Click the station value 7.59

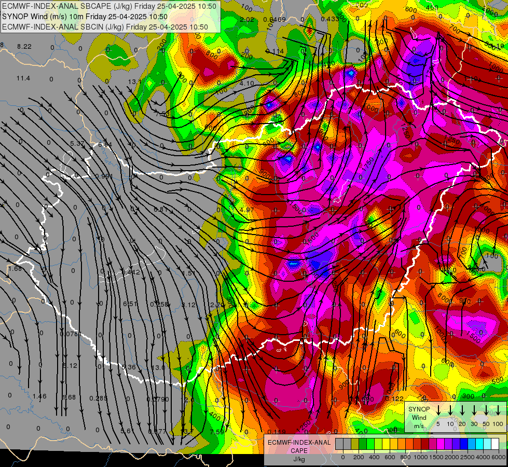coord(217,432)
